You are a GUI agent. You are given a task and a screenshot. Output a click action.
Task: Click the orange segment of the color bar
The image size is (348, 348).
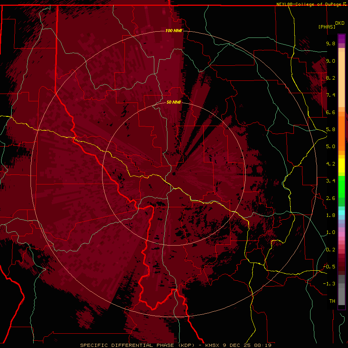pos(341,134)
